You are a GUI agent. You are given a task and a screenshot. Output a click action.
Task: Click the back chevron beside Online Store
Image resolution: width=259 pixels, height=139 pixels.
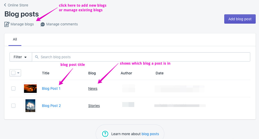tap(5, 5)
